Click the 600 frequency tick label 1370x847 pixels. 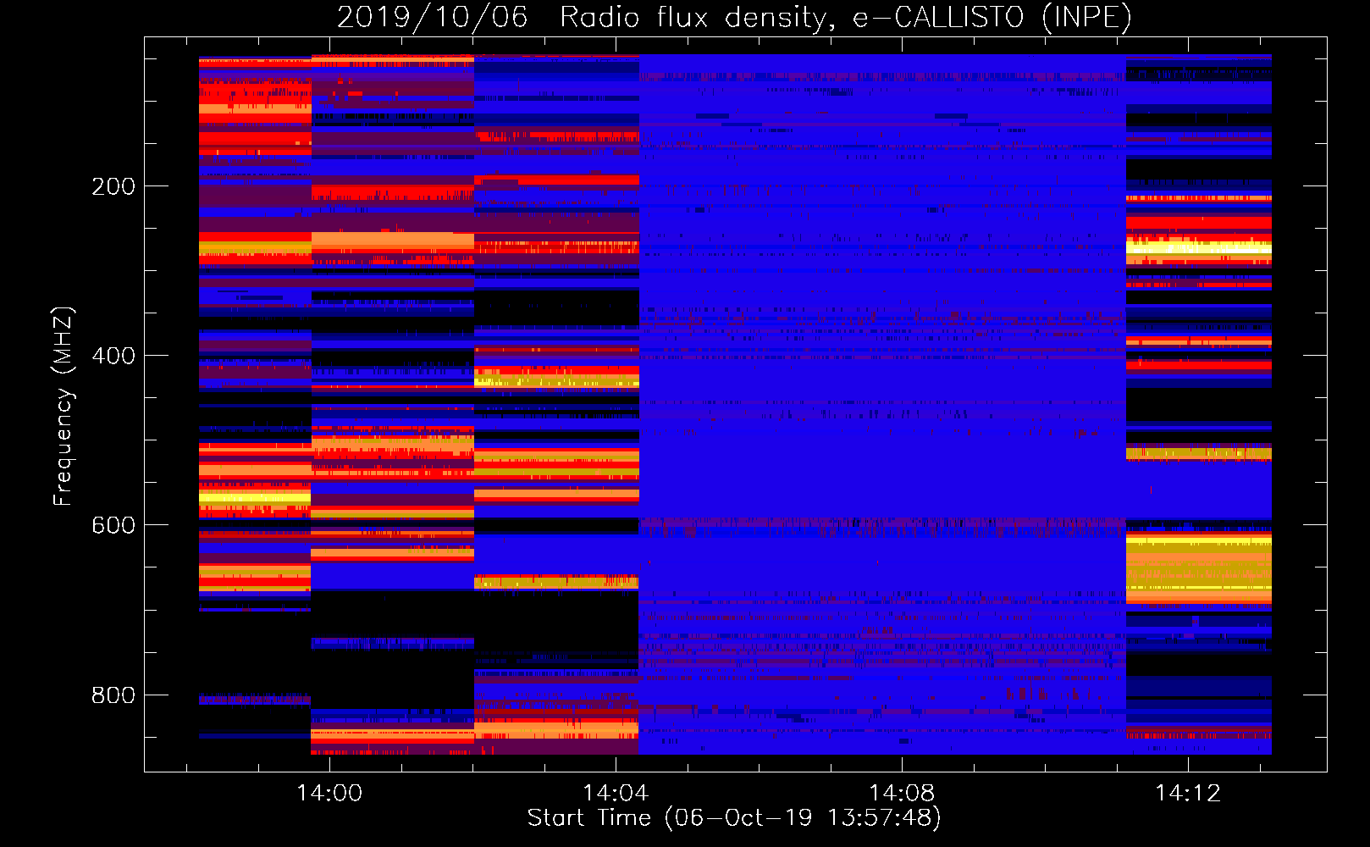(x=113, y=525)
